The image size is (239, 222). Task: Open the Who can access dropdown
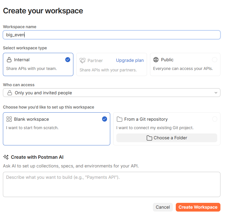pos(112,93)
